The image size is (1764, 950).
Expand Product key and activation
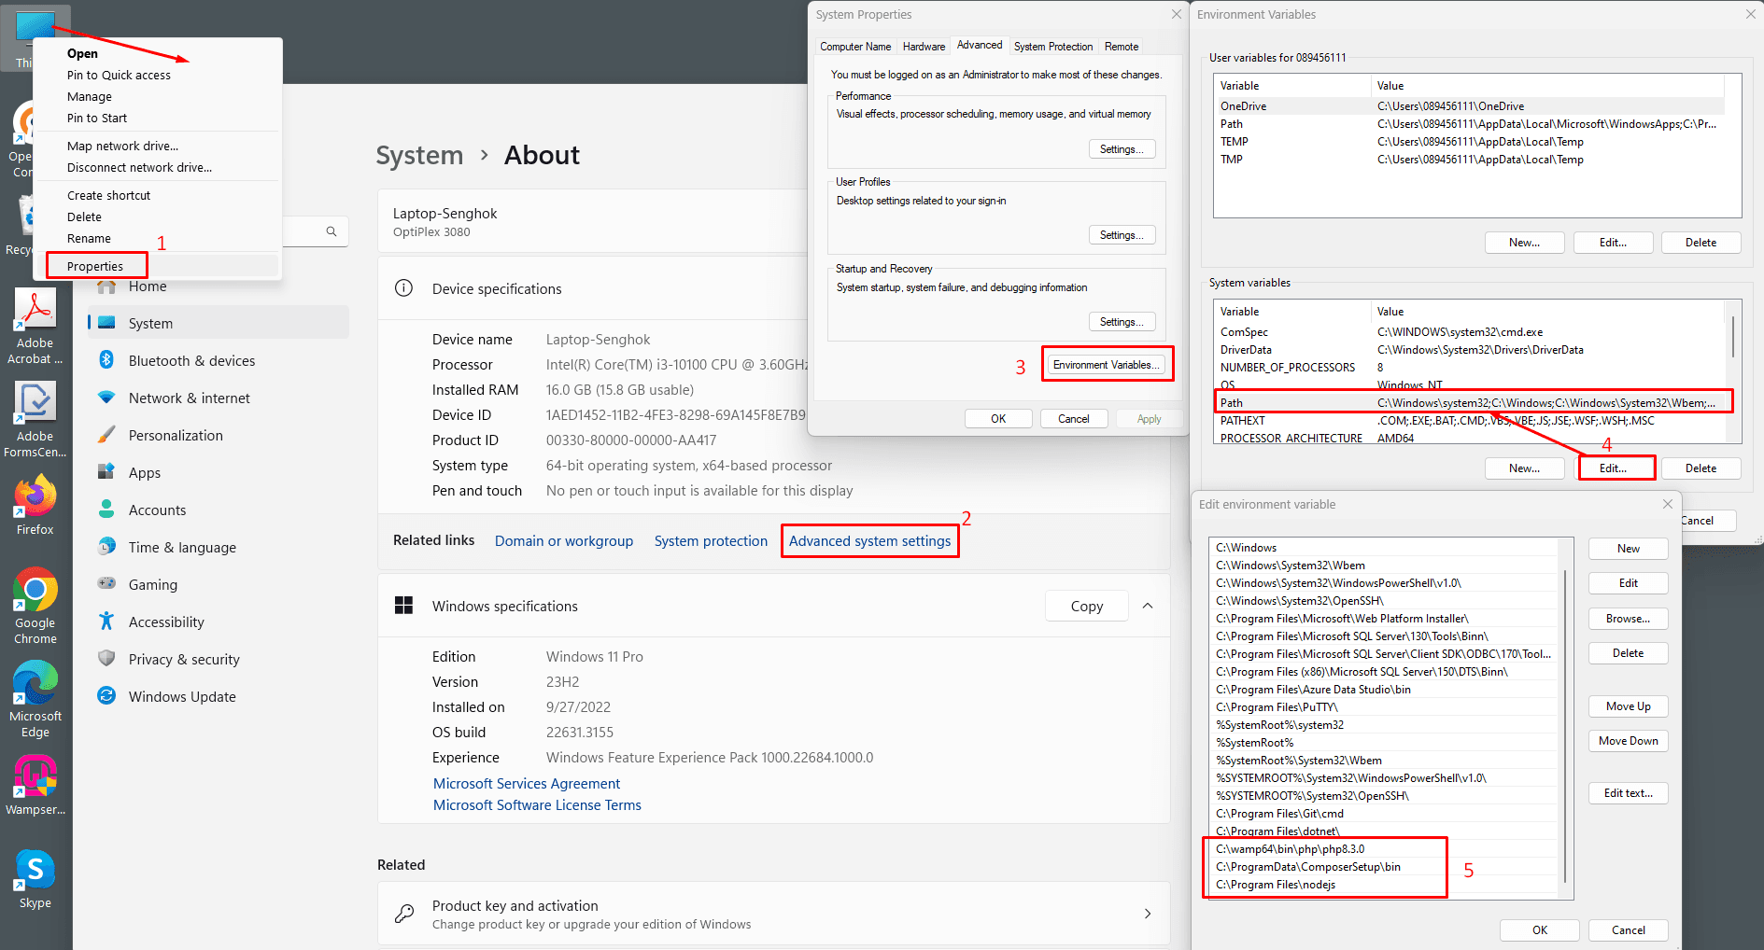point(1148,914)
